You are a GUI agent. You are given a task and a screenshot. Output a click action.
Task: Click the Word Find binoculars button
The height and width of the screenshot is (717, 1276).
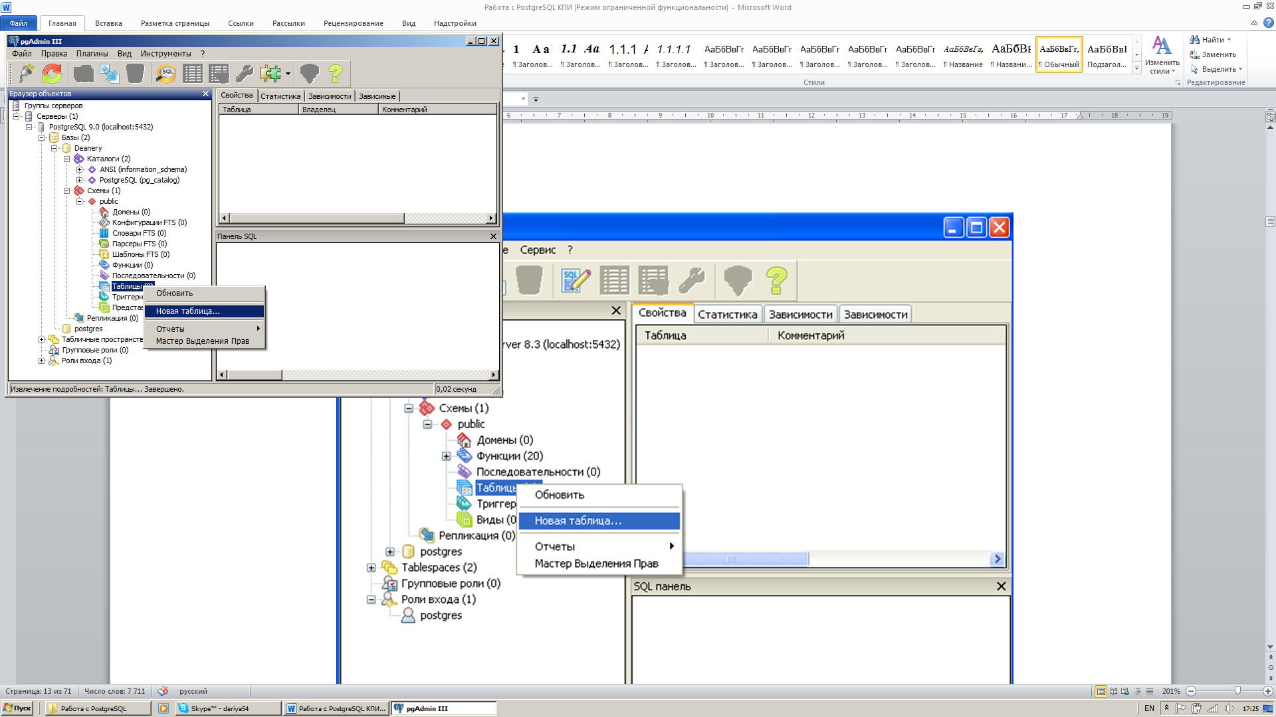pos(1210,40)
